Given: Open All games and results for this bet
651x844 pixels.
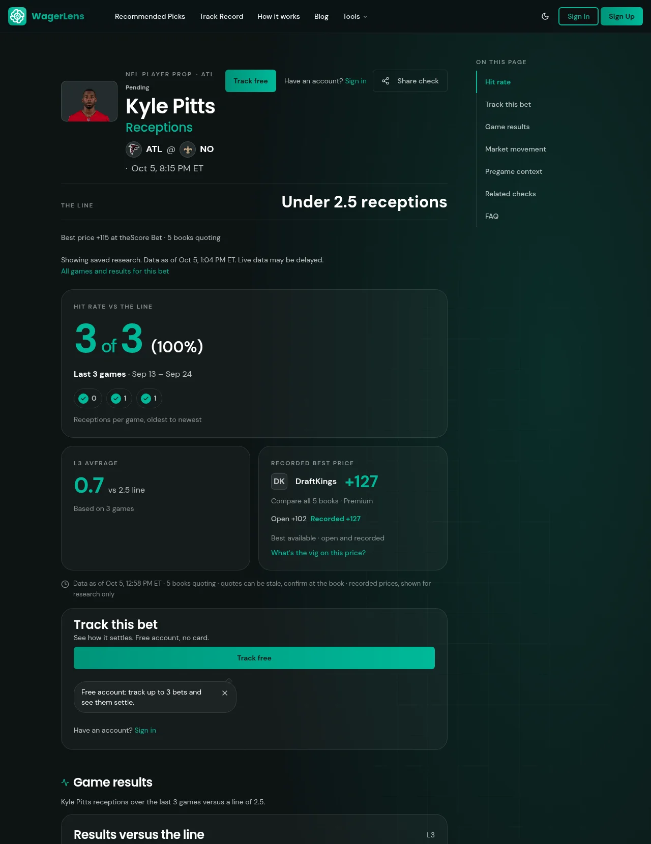Looking at the screenshot, I should click(115, 271).
